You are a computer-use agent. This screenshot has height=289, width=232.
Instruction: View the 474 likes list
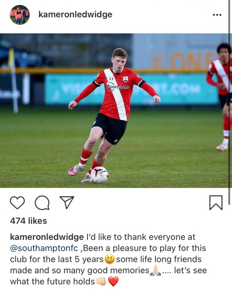point(29,221)
